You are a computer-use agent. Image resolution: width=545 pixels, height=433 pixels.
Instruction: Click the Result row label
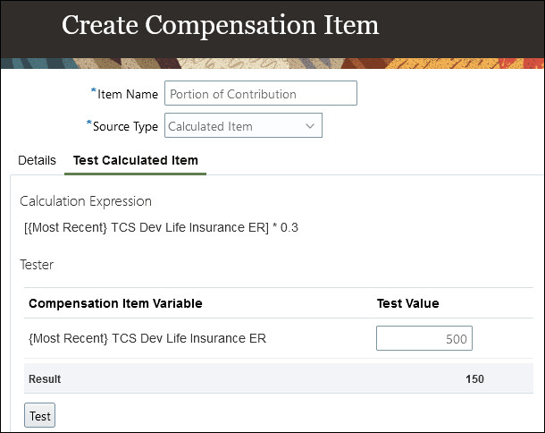coord(45,379)
